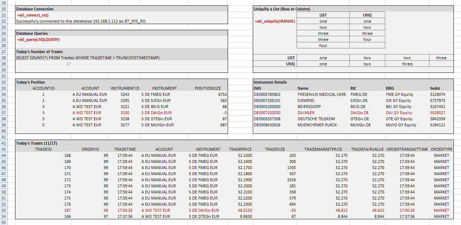Viewport: 461px width, 225px height.
Task: Select ISIN cell DE0005785802
Action: [267, 94]
